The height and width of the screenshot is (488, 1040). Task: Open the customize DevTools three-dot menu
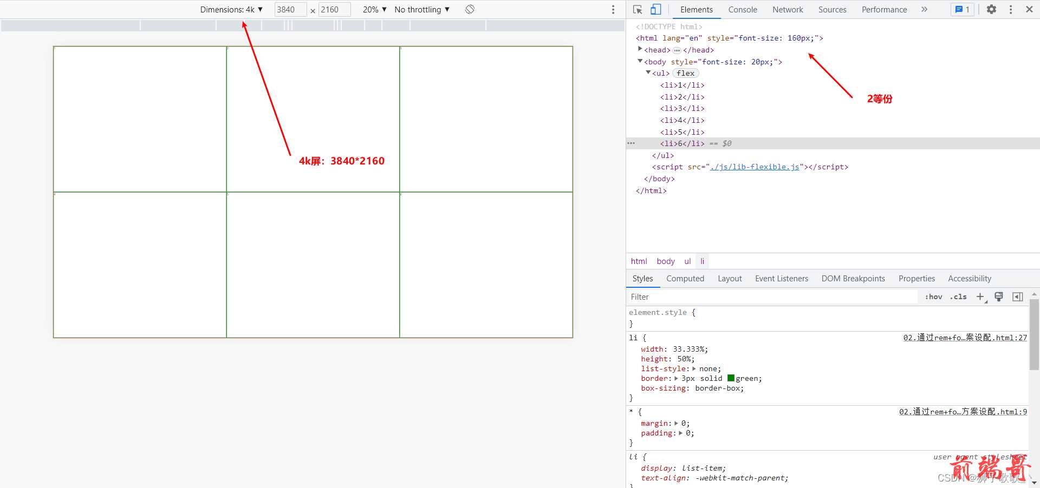point(1011,9)
